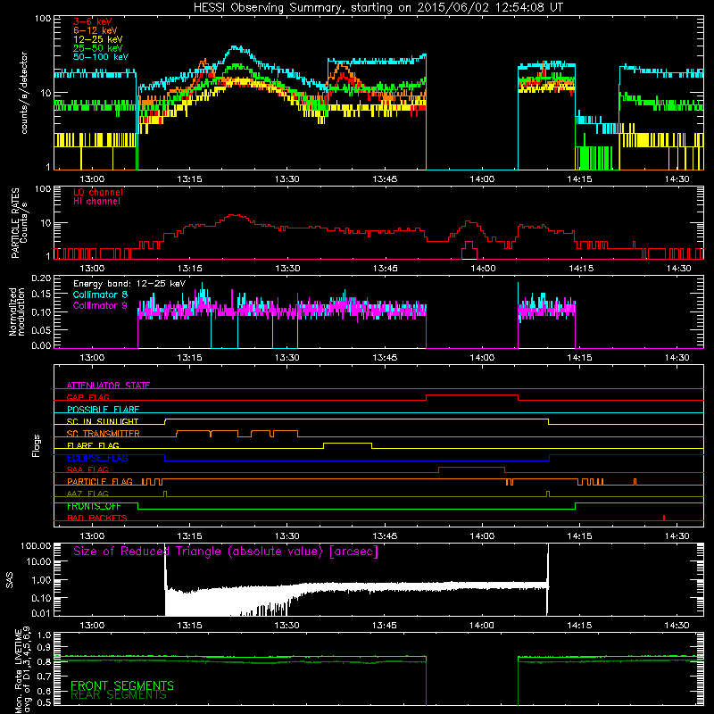
Task: Click the 14:00 tick of the particle rates plot
Action: [x=483, y=268]
